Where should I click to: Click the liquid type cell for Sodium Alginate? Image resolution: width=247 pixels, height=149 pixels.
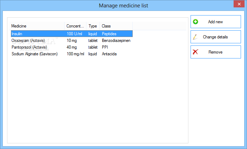[x=92, y=54]
